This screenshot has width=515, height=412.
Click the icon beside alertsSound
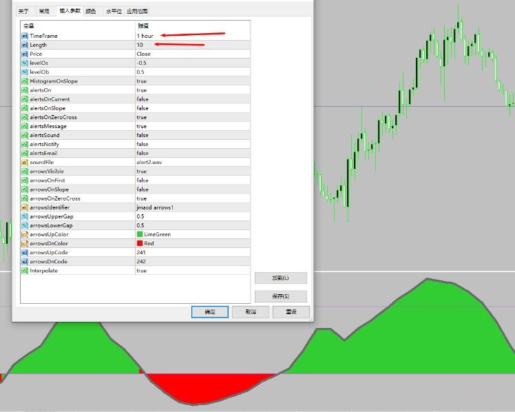click(25, 135)
